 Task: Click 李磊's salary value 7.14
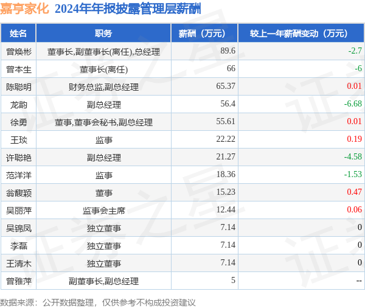228,245
